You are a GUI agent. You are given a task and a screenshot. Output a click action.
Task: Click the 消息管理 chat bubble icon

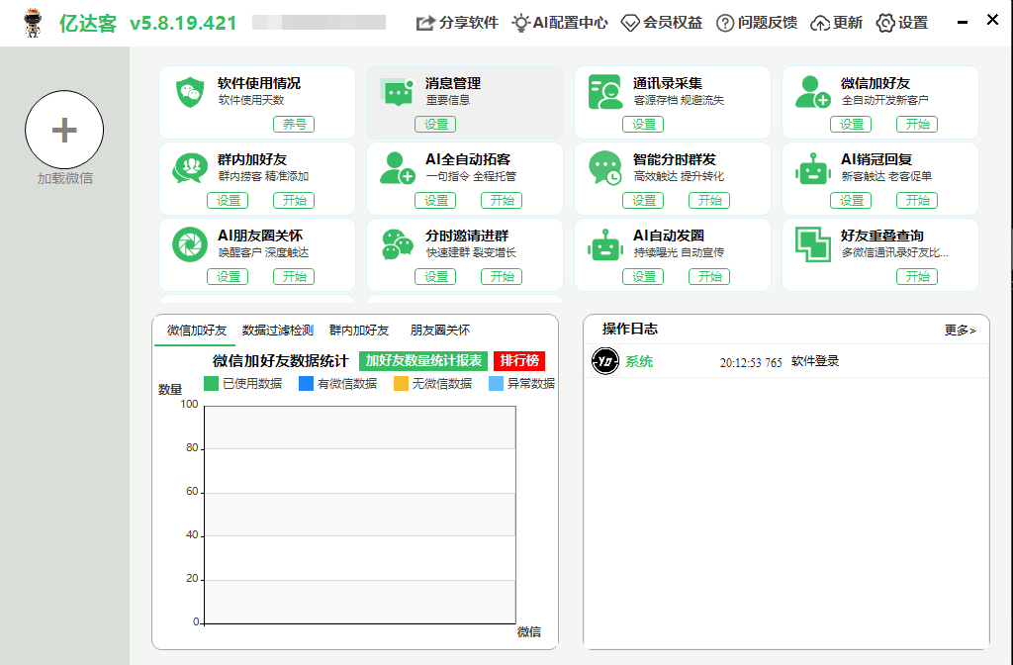[x=397, y=92]
